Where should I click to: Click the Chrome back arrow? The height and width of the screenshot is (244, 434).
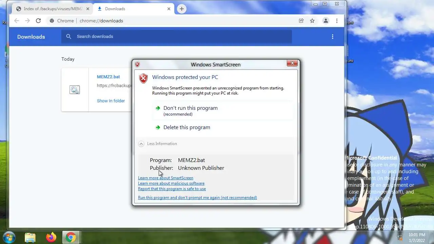coord(17,21)
